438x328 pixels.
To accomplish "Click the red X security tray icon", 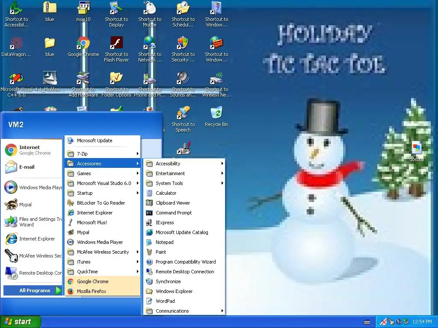I will point(384,322).
